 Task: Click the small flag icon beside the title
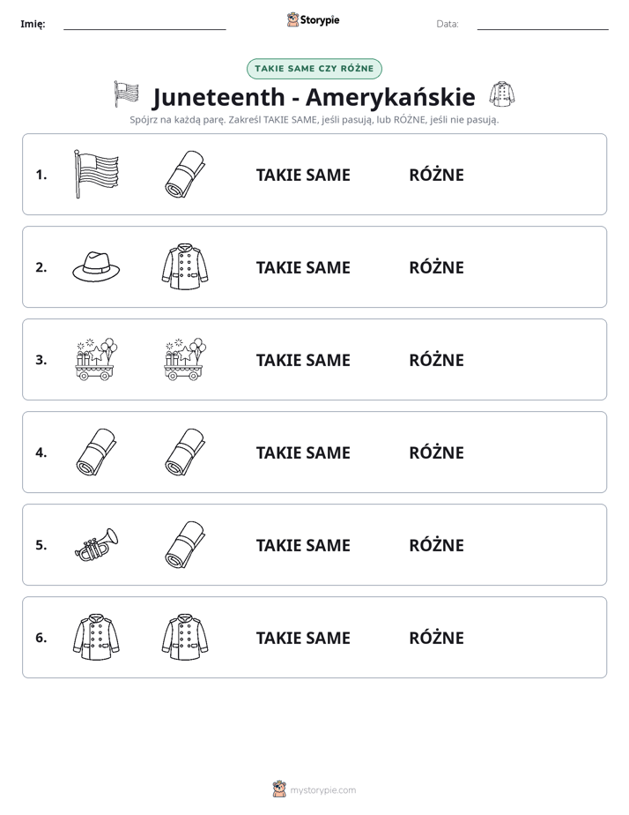tap(127, 94)
